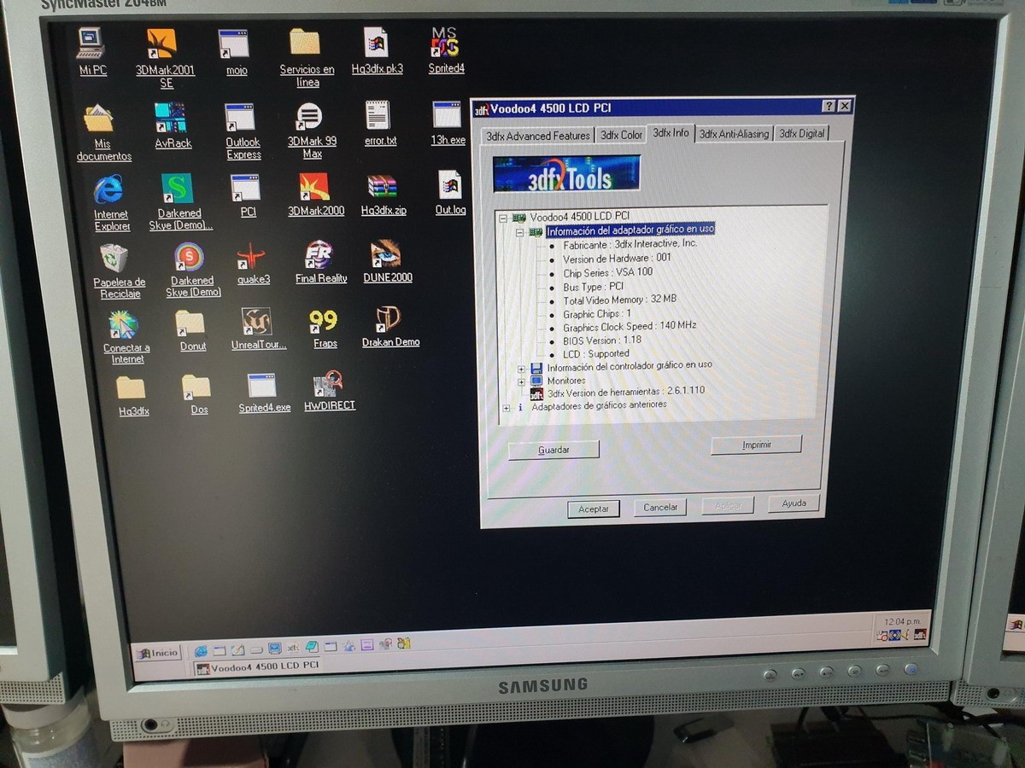Viewport: 1025px width, 768px height.
Task: Open the 3dfx Tools tray icon
Action: pos(919,635)
